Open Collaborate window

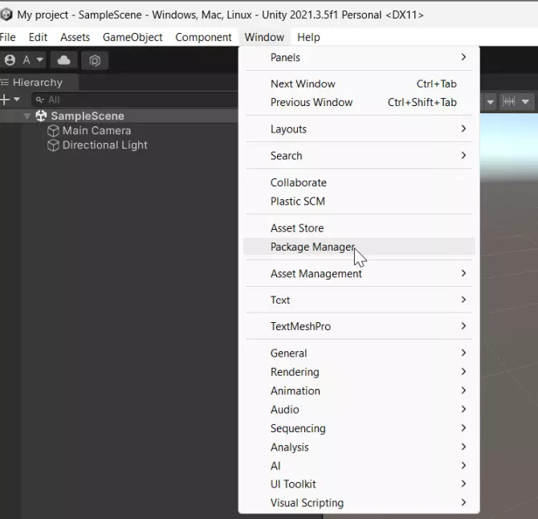359,182
